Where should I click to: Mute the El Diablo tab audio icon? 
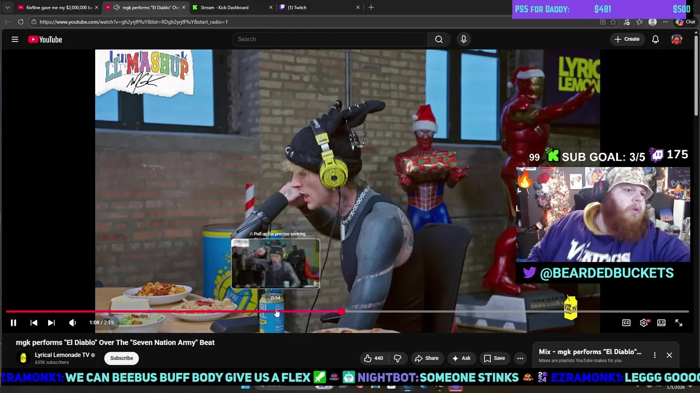[116, 8]
